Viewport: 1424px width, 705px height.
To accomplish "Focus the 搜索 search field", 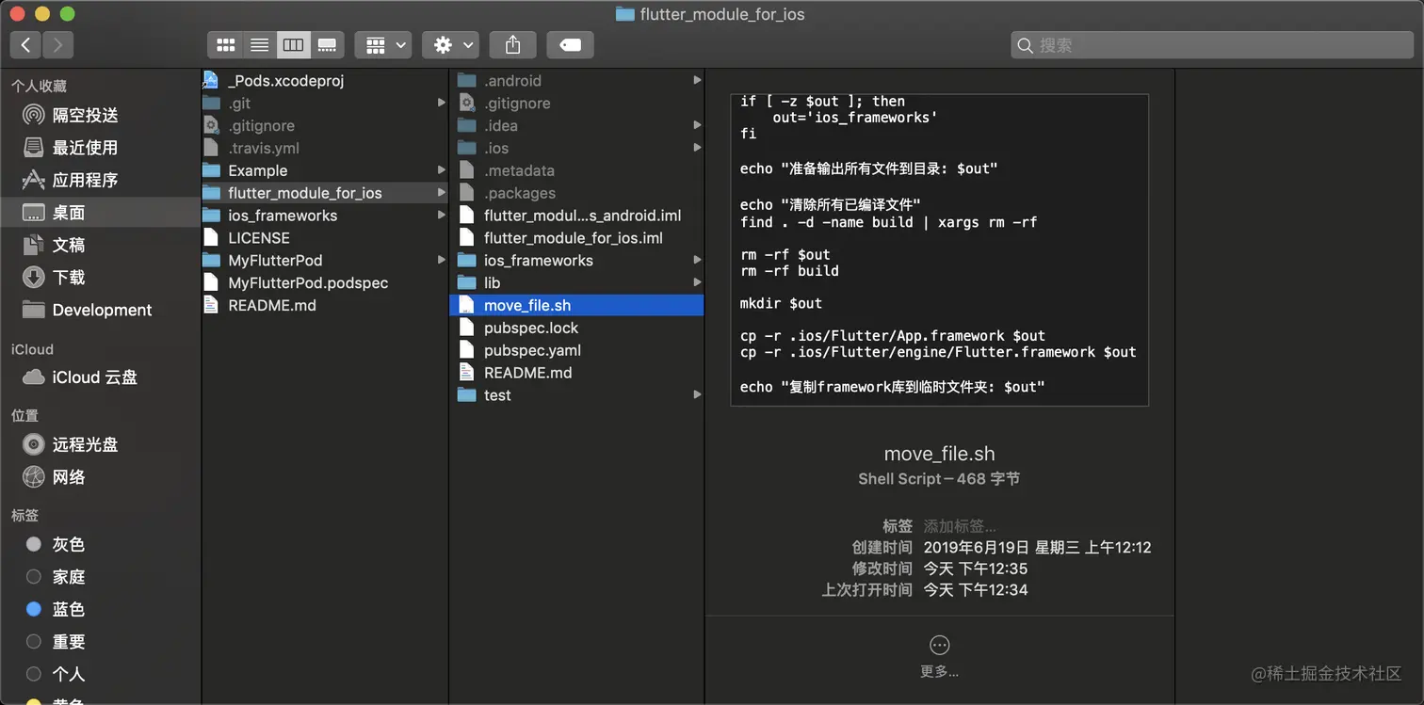I will 1212,44.
